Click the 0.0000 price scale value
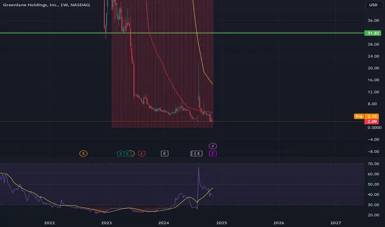This screenshot has width=385, height=227. (374, 128)
